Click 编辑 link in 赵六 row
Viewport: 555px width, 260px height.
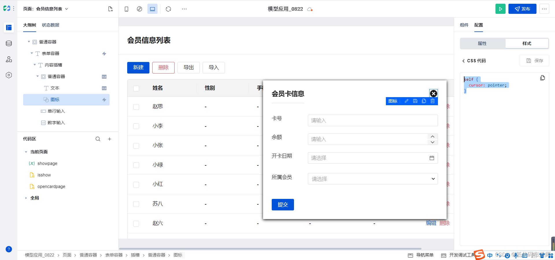(x=431, y=223)
